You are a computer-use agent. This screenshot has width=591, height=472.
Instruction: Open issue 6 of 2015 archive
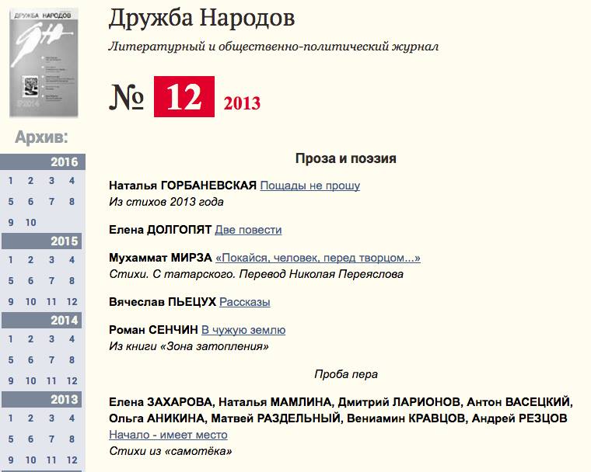[30, 281]
